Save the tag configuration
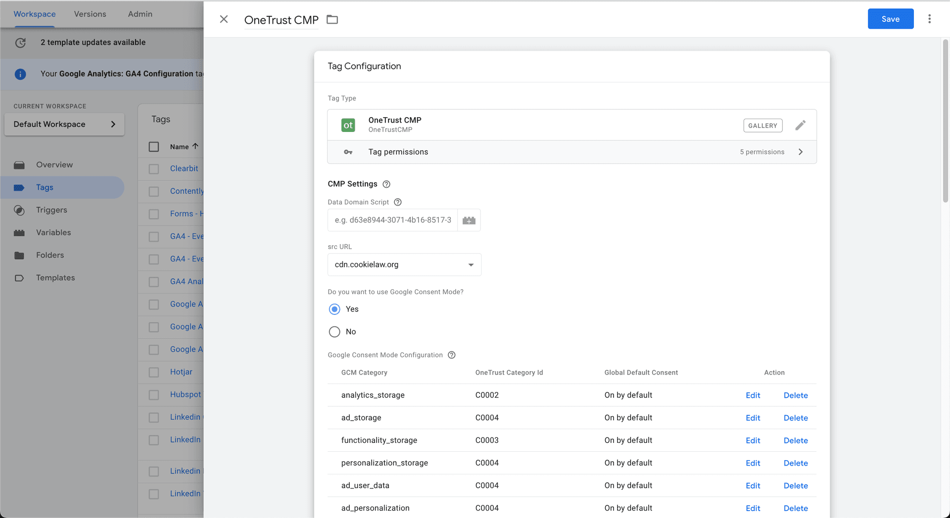 click(x=890, y=19)
